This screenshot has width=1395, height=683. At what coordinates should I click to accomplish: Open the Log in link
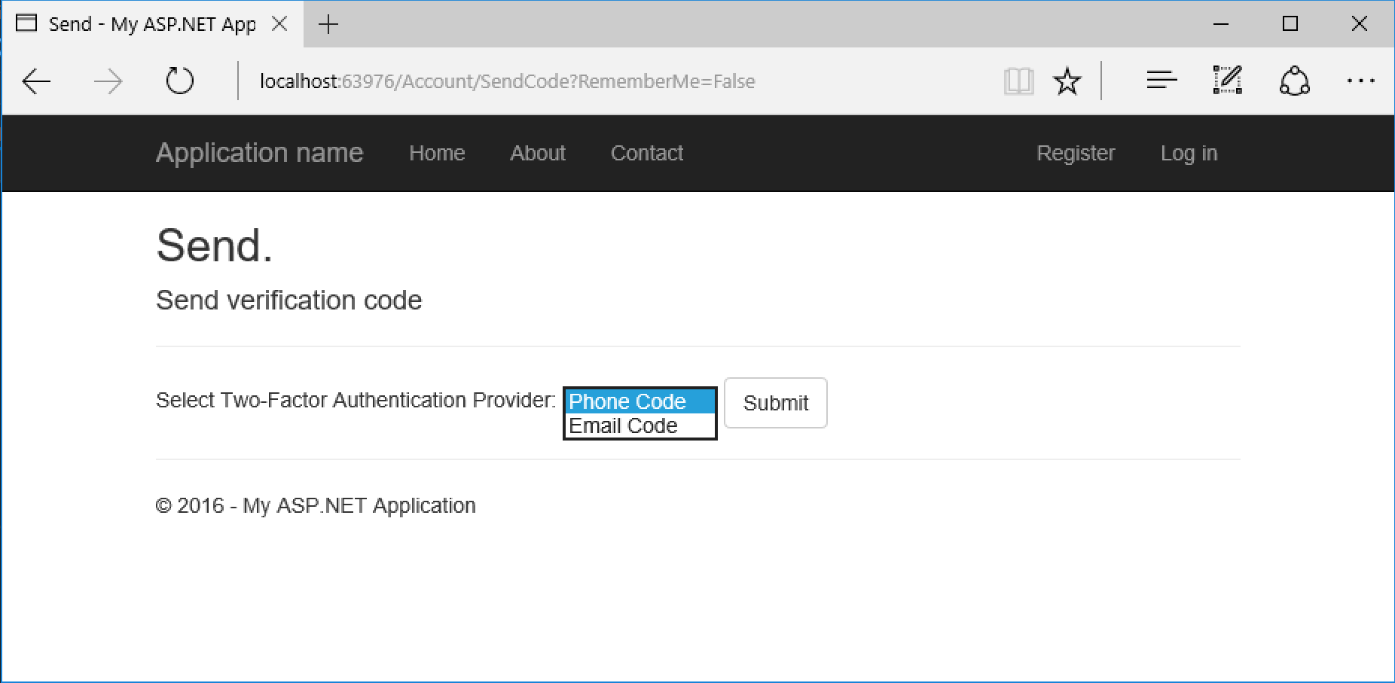click(1189, 153)
